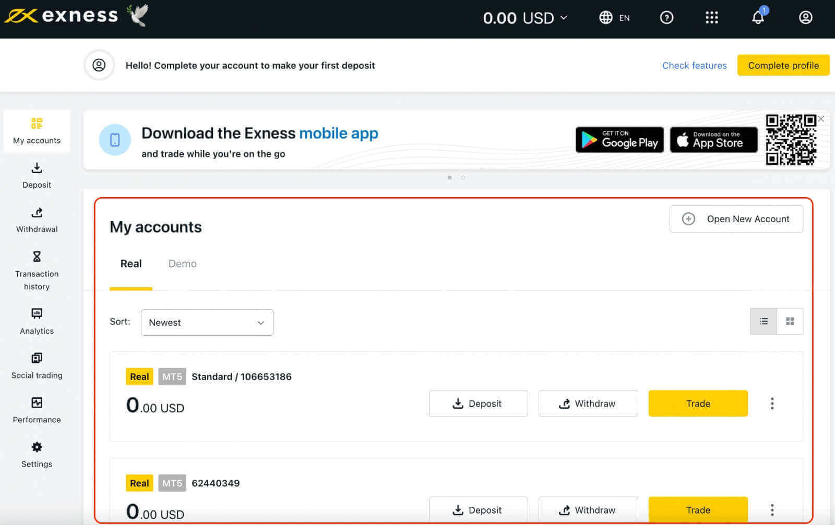Expand the USD balance dropdown in header

[x=564, y=17]
